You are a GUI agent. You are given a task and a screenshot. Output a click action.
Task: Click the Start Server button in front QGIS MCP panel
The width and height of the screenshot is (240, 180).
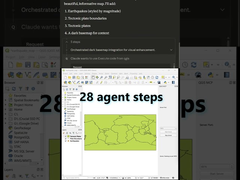pyautogui.click(x=168, y=132)
